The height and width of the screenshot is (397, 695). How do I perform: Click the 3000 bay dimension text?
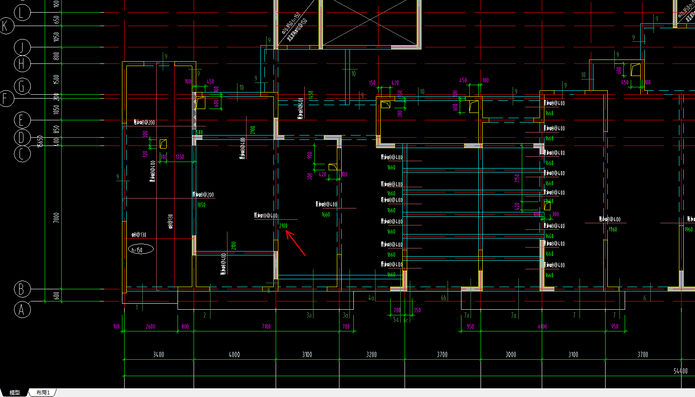coord(511,354)
